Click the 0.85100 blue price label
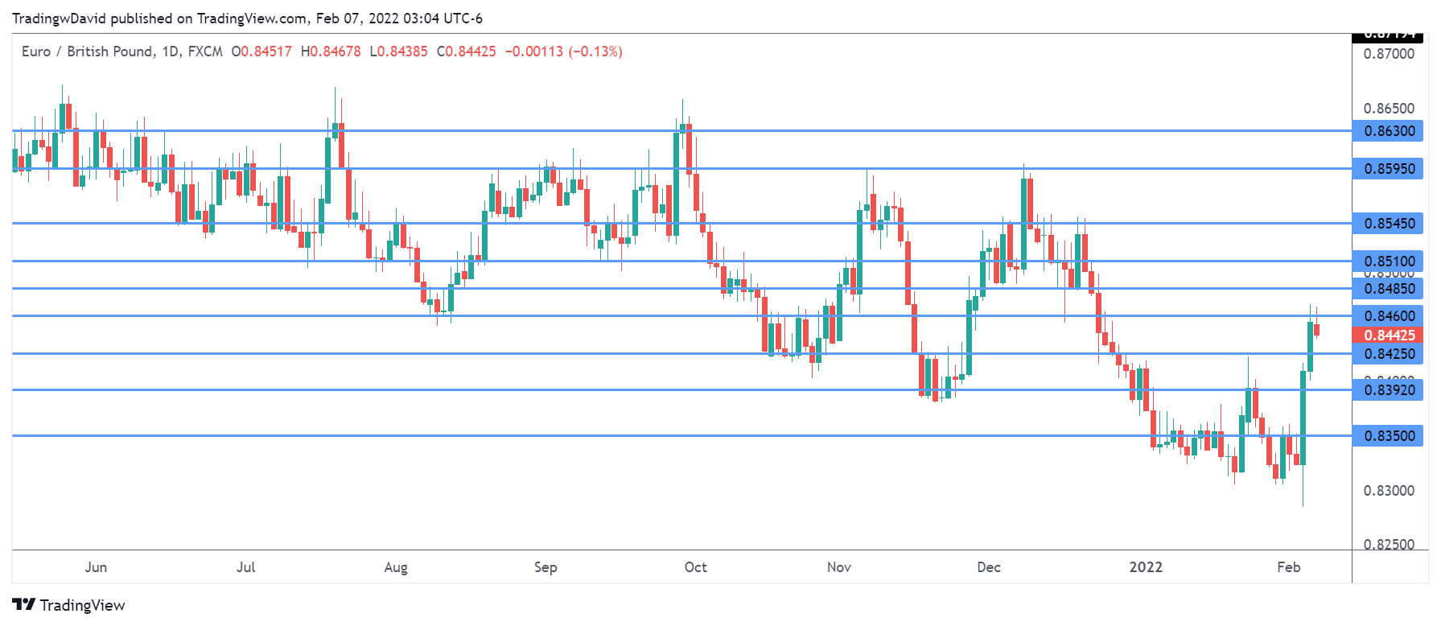1441x626 pixels. tap(1388, 261)
